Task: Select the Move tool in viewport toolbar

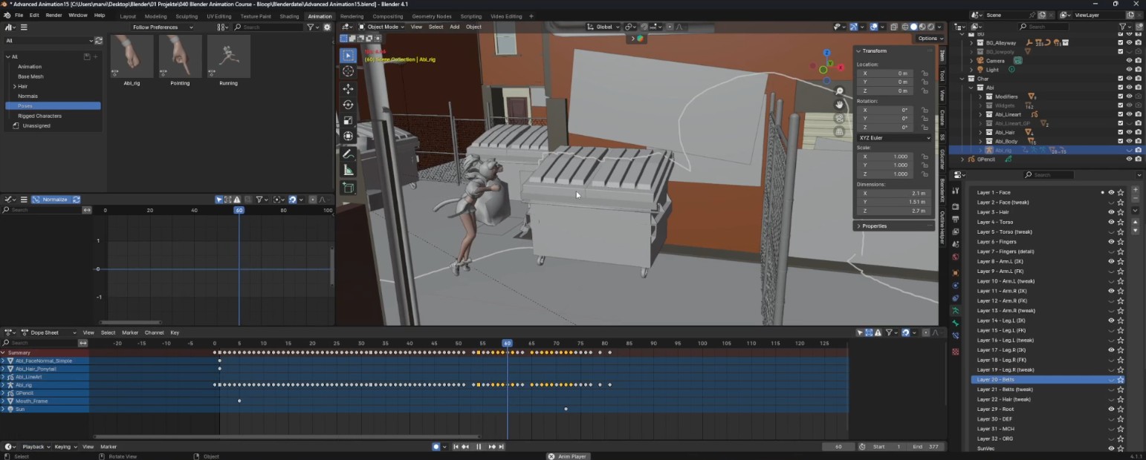Action: (x=348, y=88)
